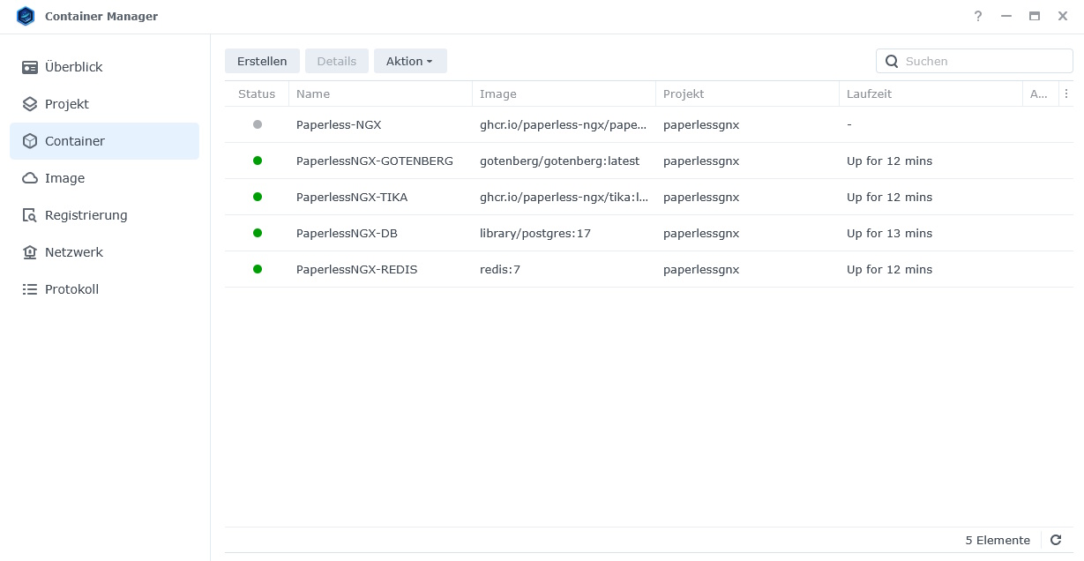This screenshot has width=1084, height=561.
Task: Click image cell ghcr.io/paperless-ngx/pape...
Action: pyautogui.click(x=564, y=124)
